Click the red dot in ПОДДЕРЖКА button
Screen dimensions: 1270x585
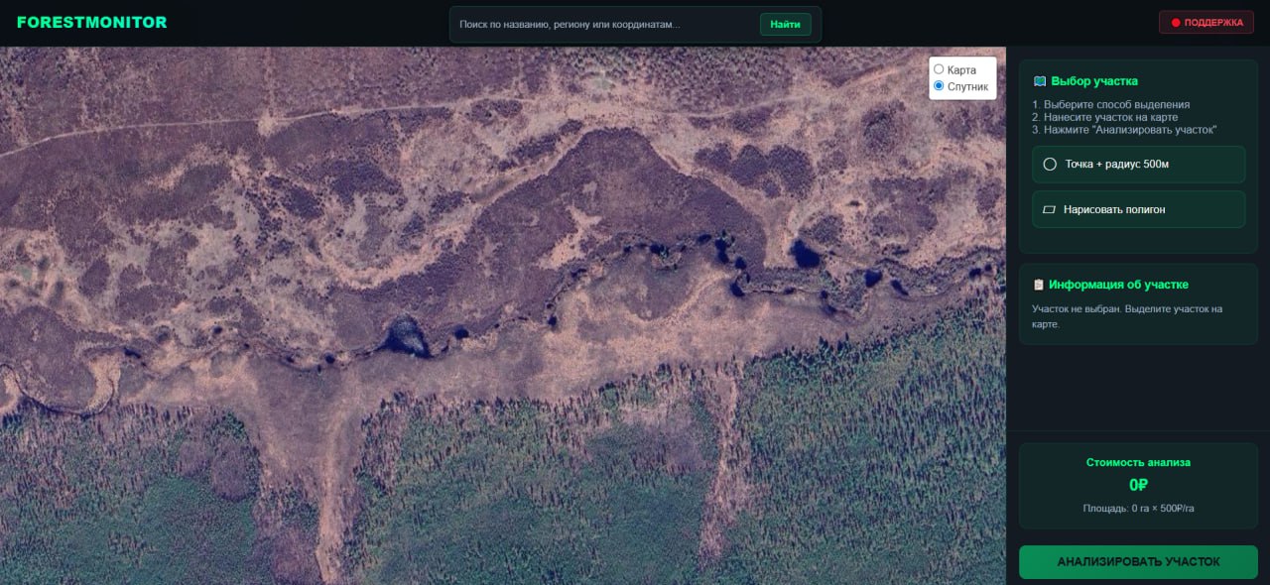1176,23
